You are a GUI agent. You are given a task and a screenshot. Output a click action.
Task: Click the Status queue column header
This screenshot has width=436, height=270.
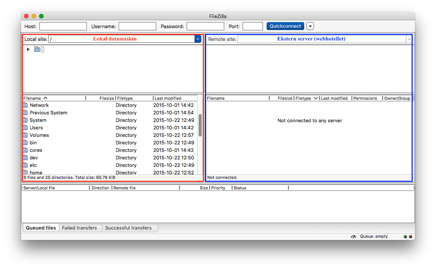tap(260, 188)
